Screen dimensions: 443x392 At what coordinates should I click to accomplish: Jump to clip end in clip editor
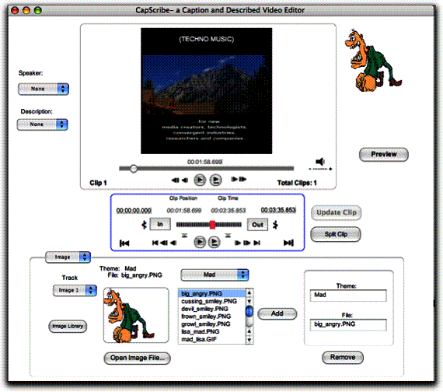[x=288, y=243]
